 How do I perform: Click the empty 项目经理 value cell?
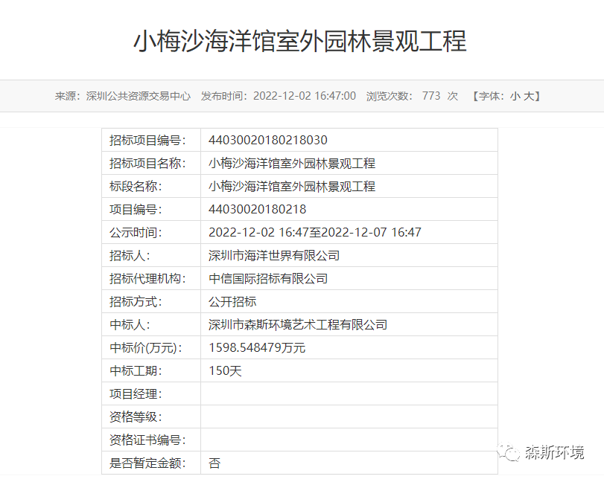[x=349, y=393]
